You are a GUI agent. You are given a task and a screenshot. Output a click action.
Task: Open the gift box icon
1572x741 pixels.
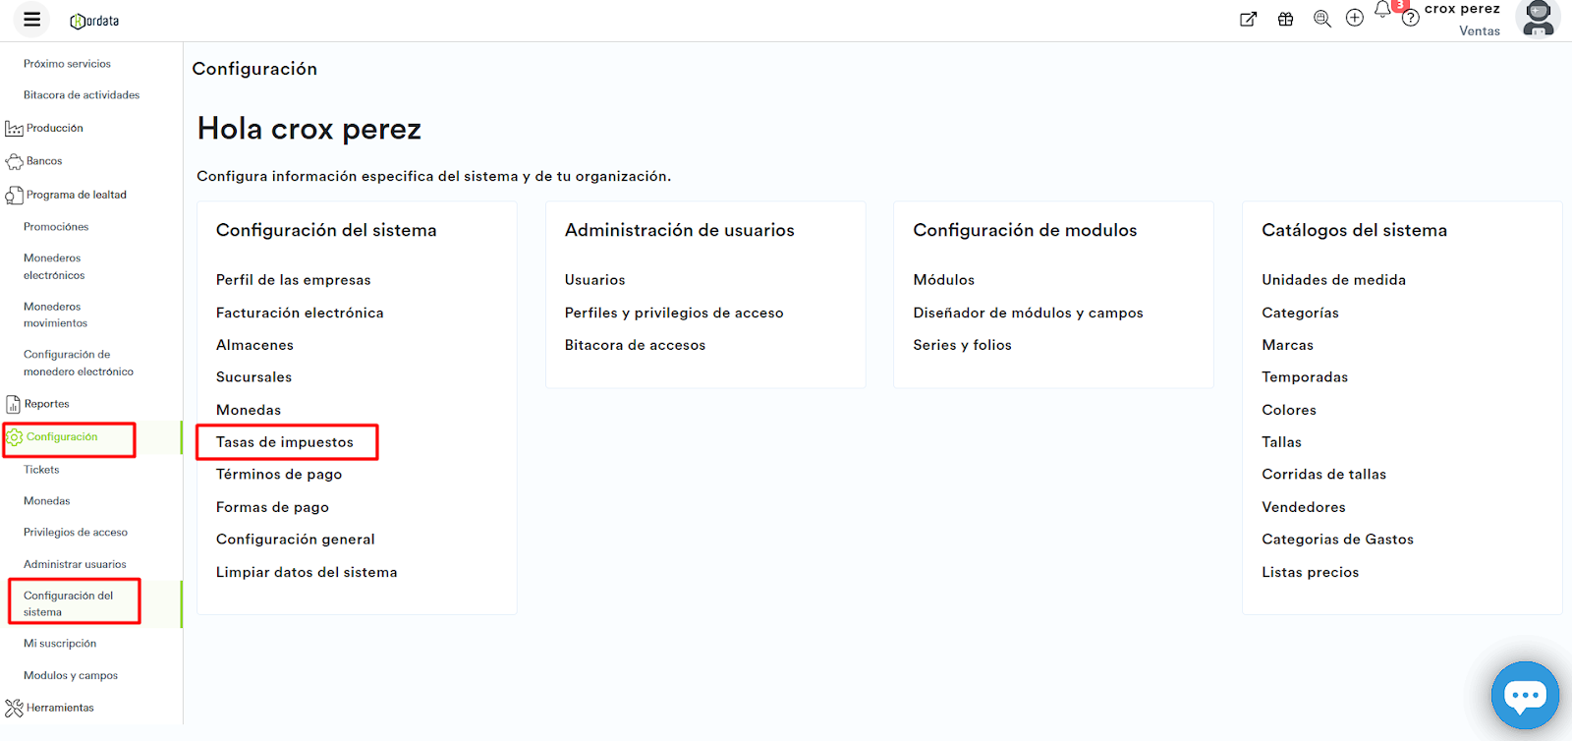[1285, 19]
